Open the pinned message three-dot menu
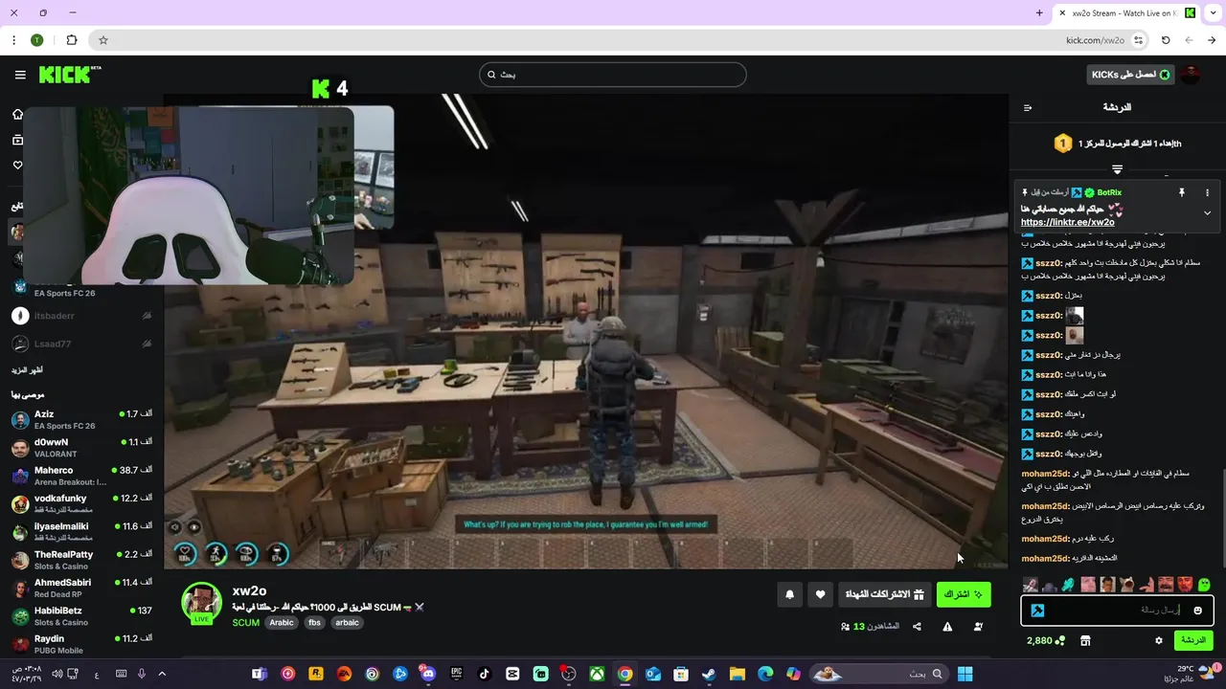1226x689 pixels. [x=1207, y=192]
